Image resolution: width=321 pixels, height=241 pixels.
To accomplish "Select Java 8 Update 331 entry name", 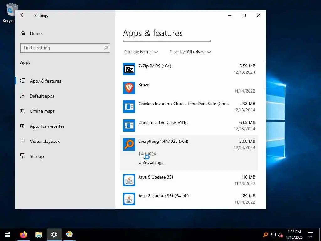I will coord(156,177).
